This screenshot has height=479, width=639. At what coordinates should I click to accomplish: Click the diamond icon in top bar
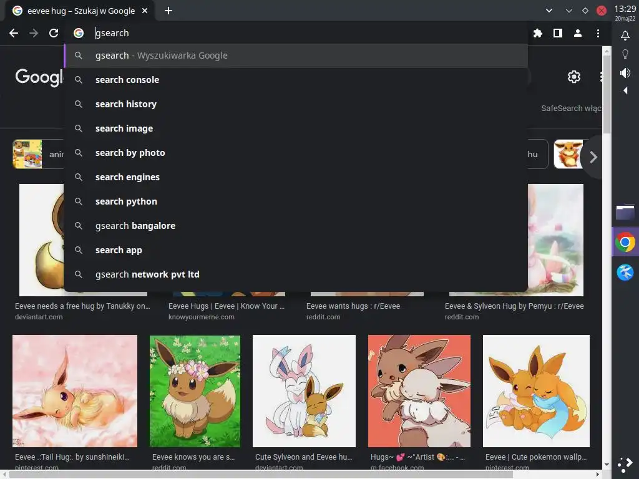pyautogui.click(x=585, y=11)
